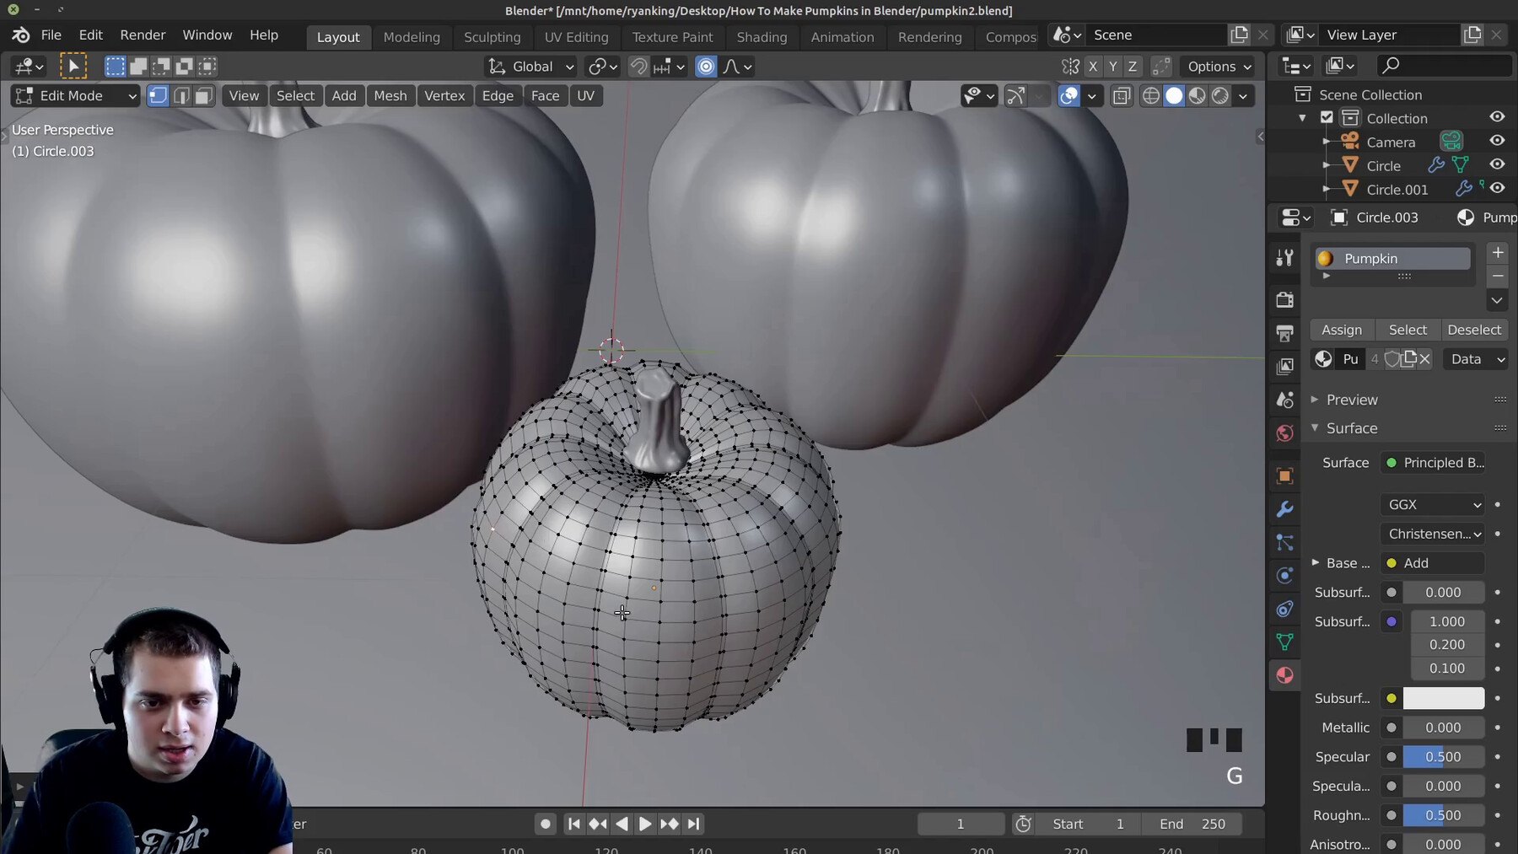Enable Rendered viewport shading mode
The height and width of the screenshot is (854, 1518).
(1221, 96)
